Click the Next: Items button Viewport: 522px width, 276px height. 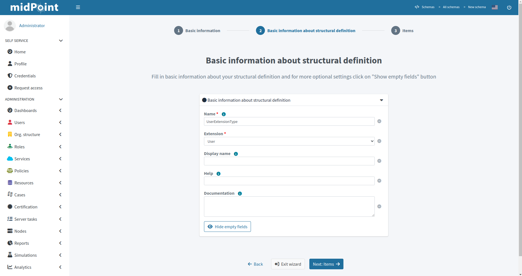(326, 264)
